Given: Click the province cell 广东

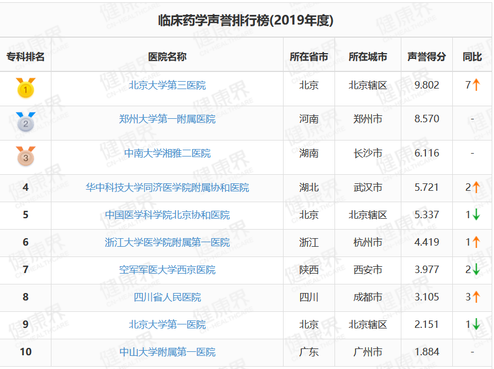Looking at the screenshot, I should coord(309,352).
